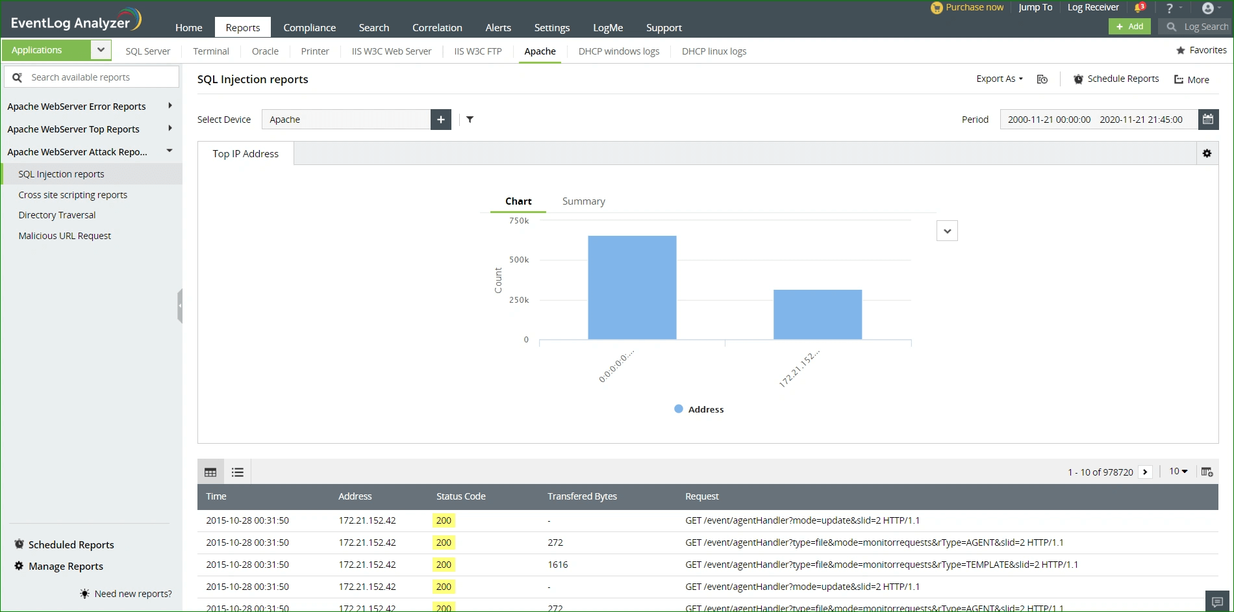Open the column chooser icon
Image resolution: width=1234 pixels, height=612 pixels.
[x=1207, y=472]
